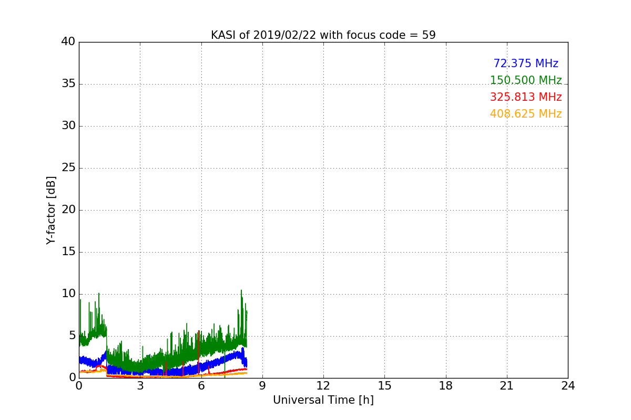This screenshot has height=420, width=631.
Task: Click the x-axis tick value 12
Action: (323, 386)
